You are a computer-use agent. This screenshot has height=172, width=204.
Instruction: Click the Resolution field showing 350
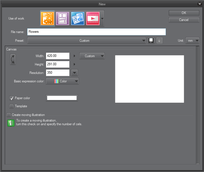(x=58, y=73)
